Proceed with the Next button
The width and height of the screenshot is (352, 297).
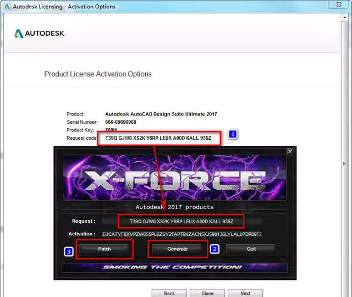[245, 293]
